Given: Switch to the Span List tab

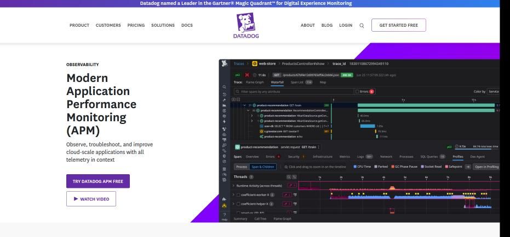Looking at the screenshot, I should coord(301,82).
